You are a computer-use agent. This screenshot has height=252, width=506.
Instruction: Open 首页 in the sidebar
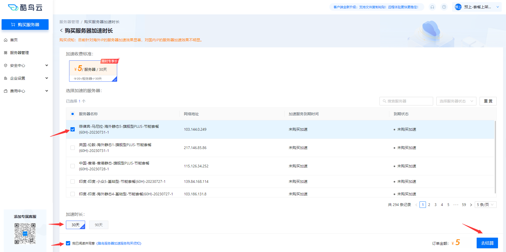[14, 40]
